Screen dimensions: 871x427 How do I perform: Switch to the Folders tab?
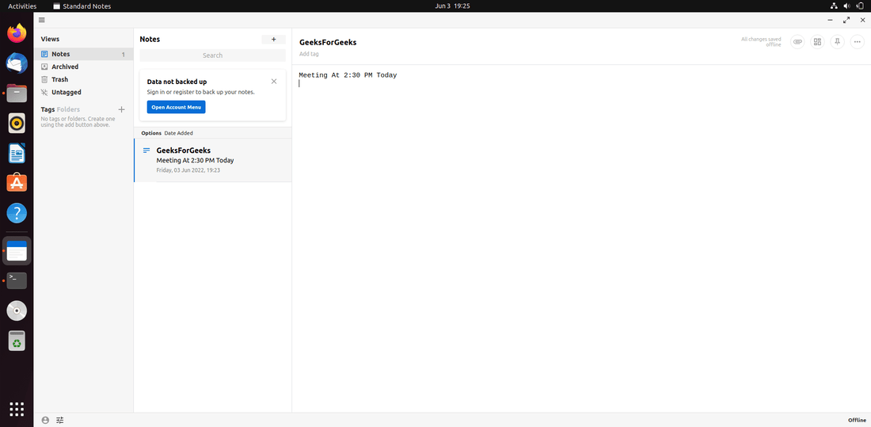68,109
